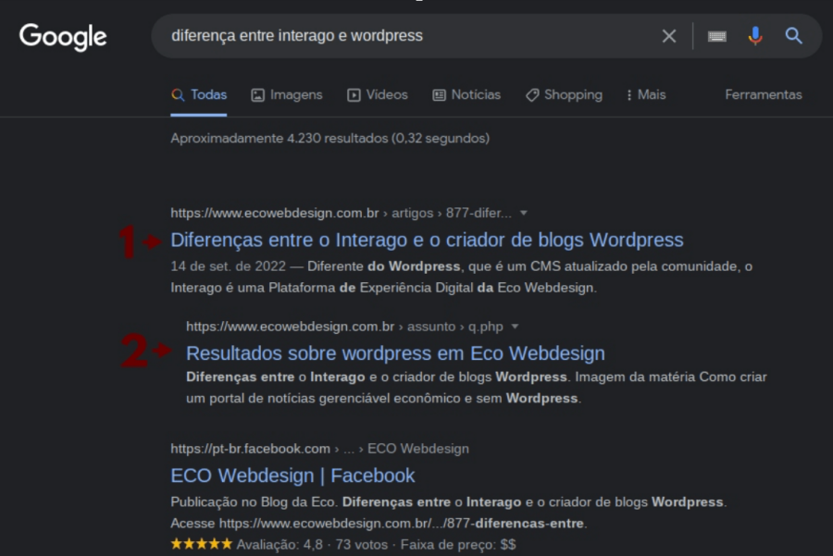
Task: Switch to the Imagens tab
Action: pos(286,95)
